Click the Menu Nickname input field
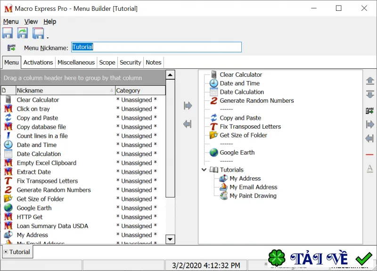Viewport: 377px width, 271px height. (156, 47)
